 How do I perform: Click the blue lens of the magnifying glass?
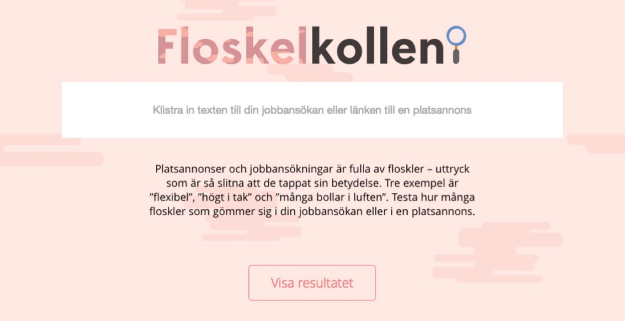pyautogui.click(x=456, y=36)
